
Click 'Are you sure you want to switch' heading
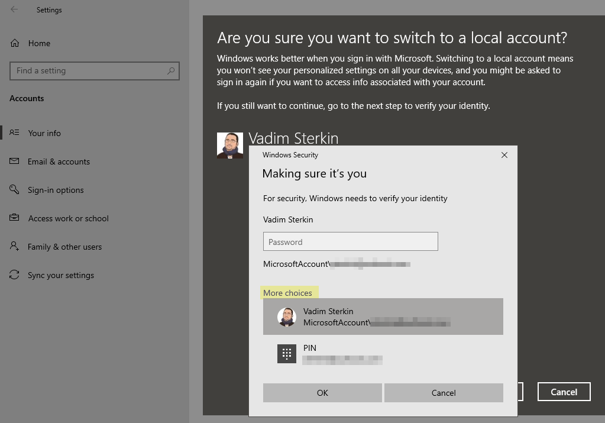point(392,38)
